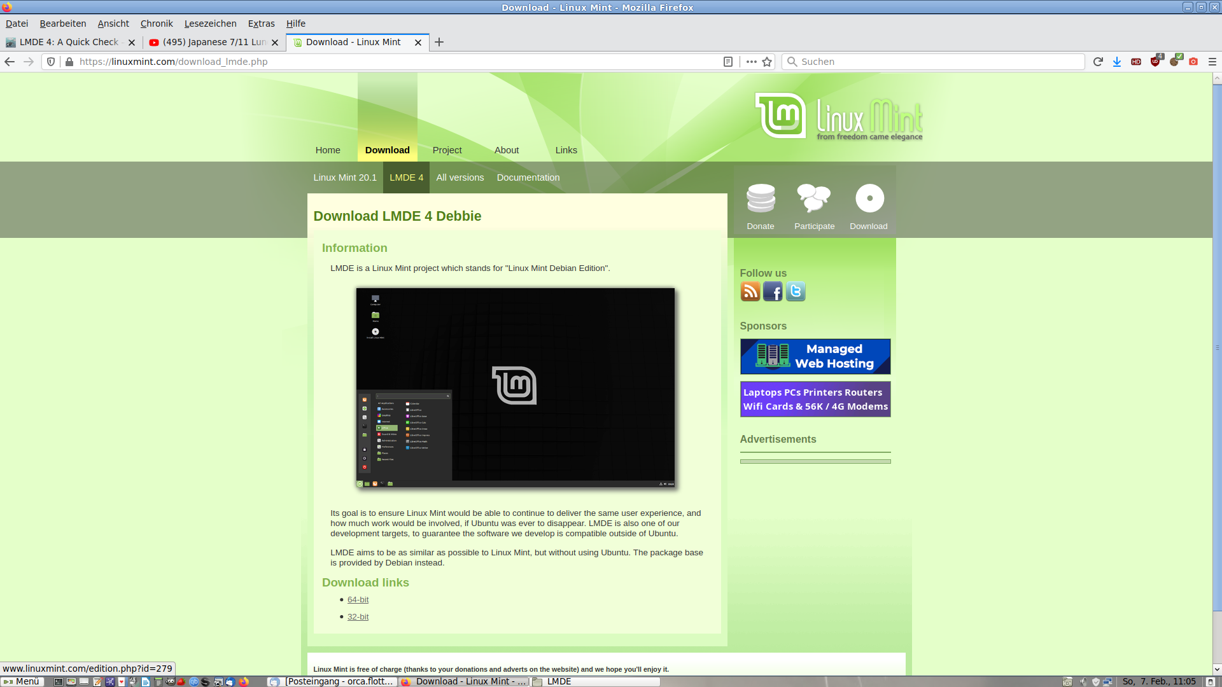Click the Linux Mint logo in header

click(x=839, y=116)
